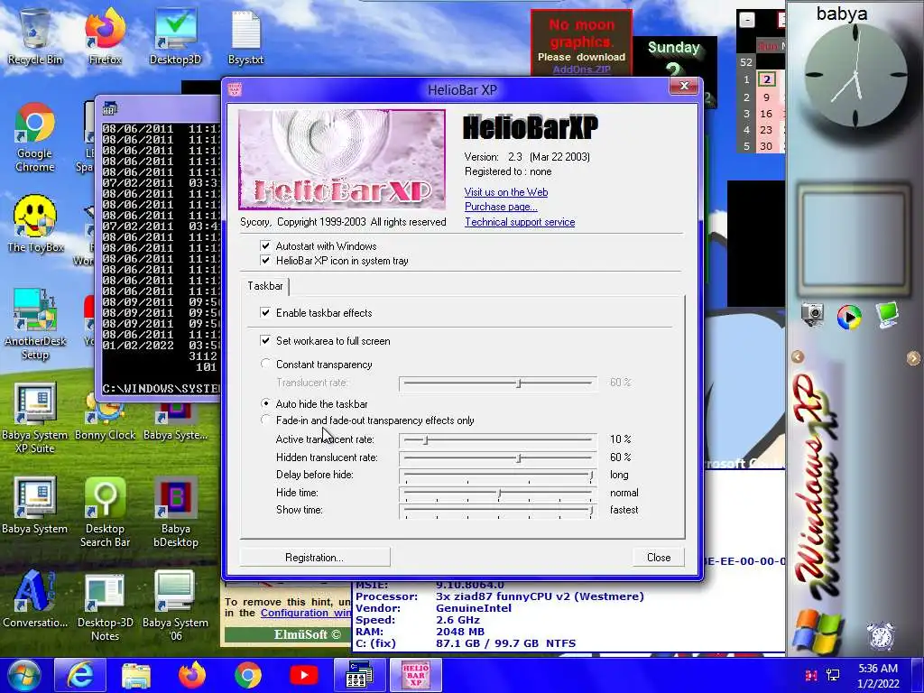Click the Registration button
This screenshot has height=693, width=924.
point(314,558)
